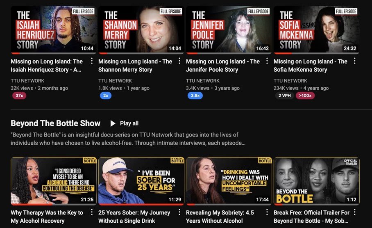The height and width of the screenshot is (228, 372).
Task: Open options menu for 25 Years Sober video
Action: click(x=179, y=212)
